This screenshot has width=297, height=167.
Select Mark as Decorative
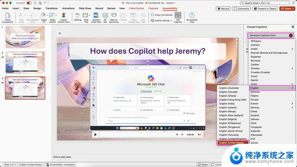(x=114, y=18)
